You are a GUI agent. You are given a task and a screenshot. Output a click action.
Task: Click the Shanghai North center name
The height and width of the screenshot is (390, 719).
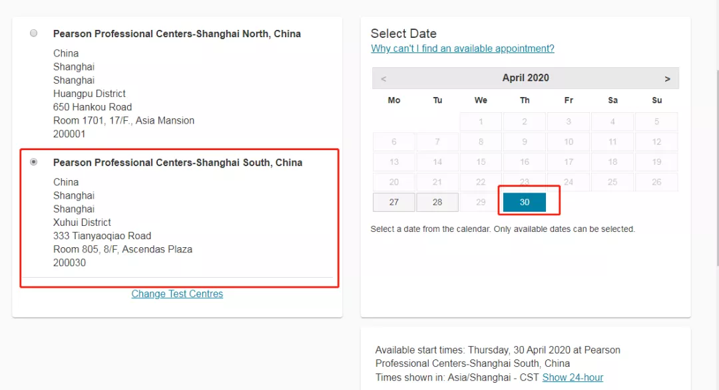click(x=176, y=34)
